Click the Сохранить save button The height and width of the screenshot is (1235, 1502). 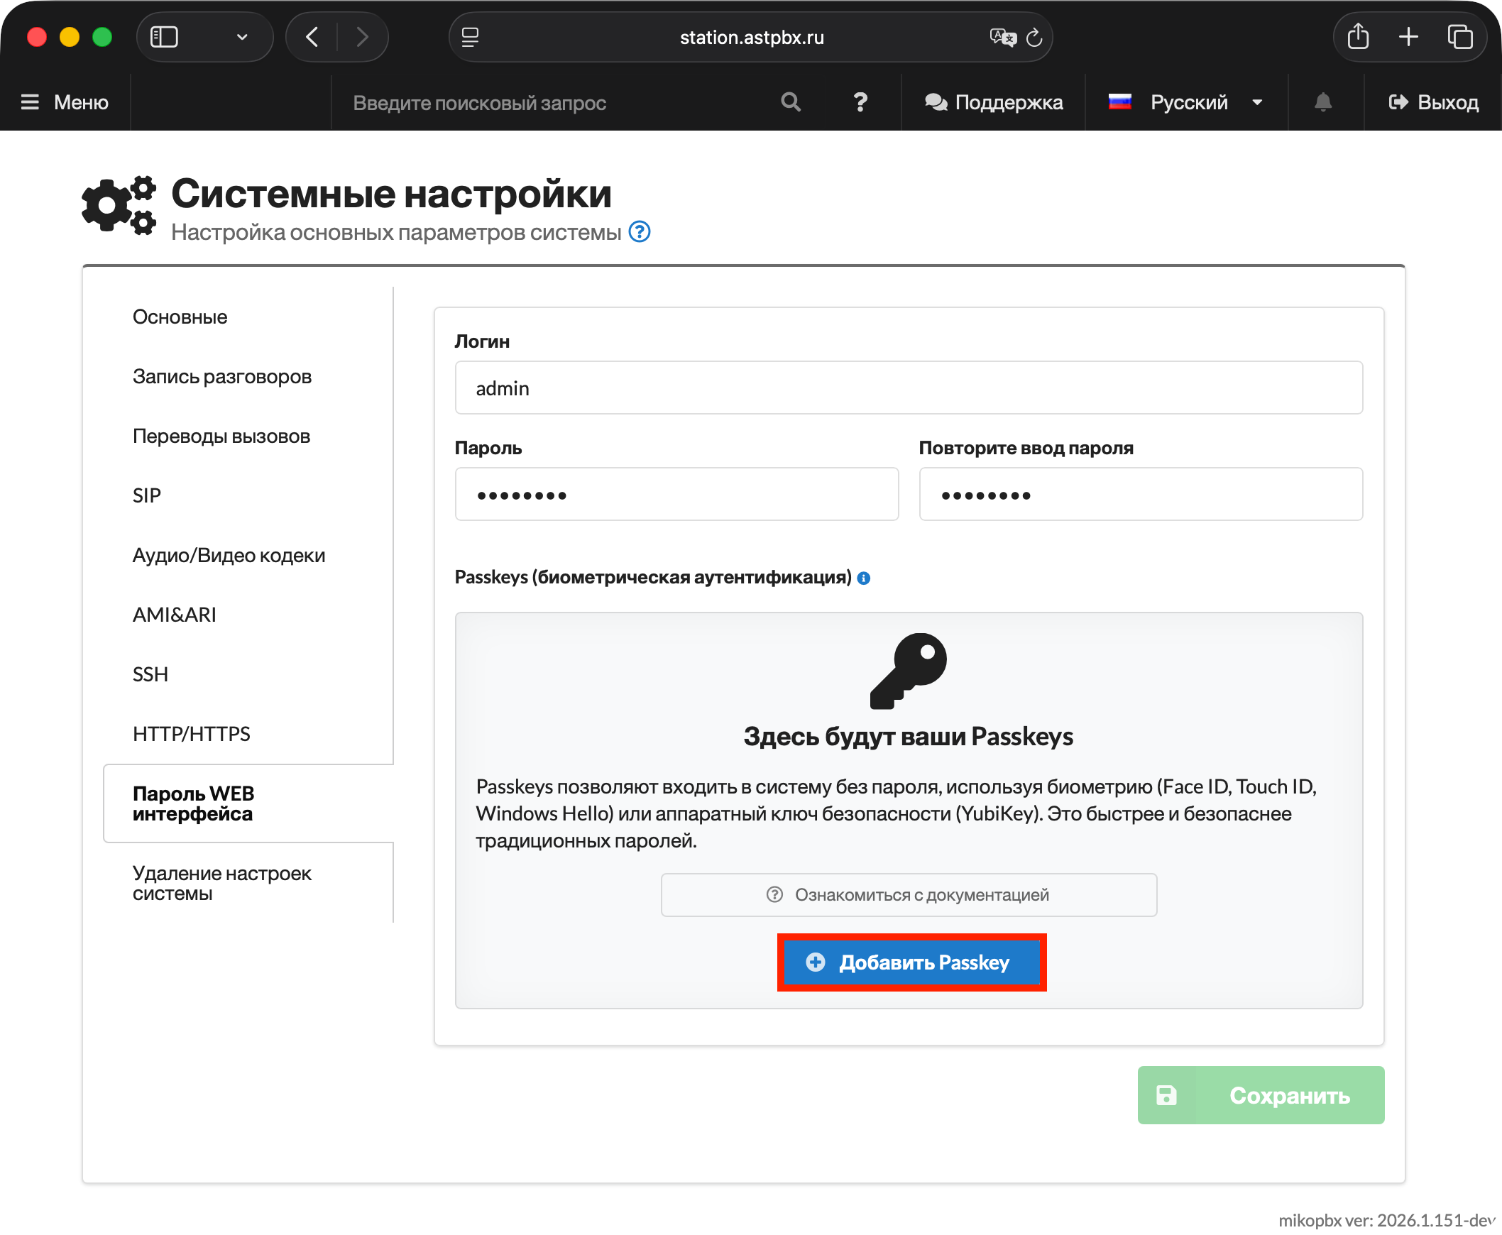pos(1261,1095)
